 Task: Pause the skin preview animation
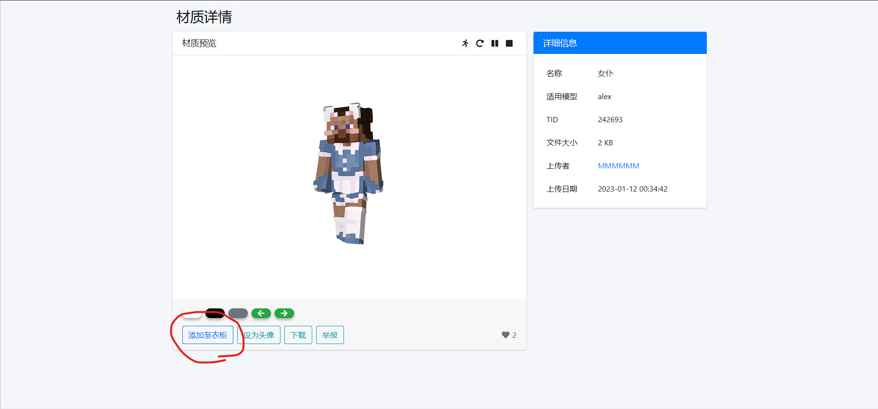[x=495, y=43]
